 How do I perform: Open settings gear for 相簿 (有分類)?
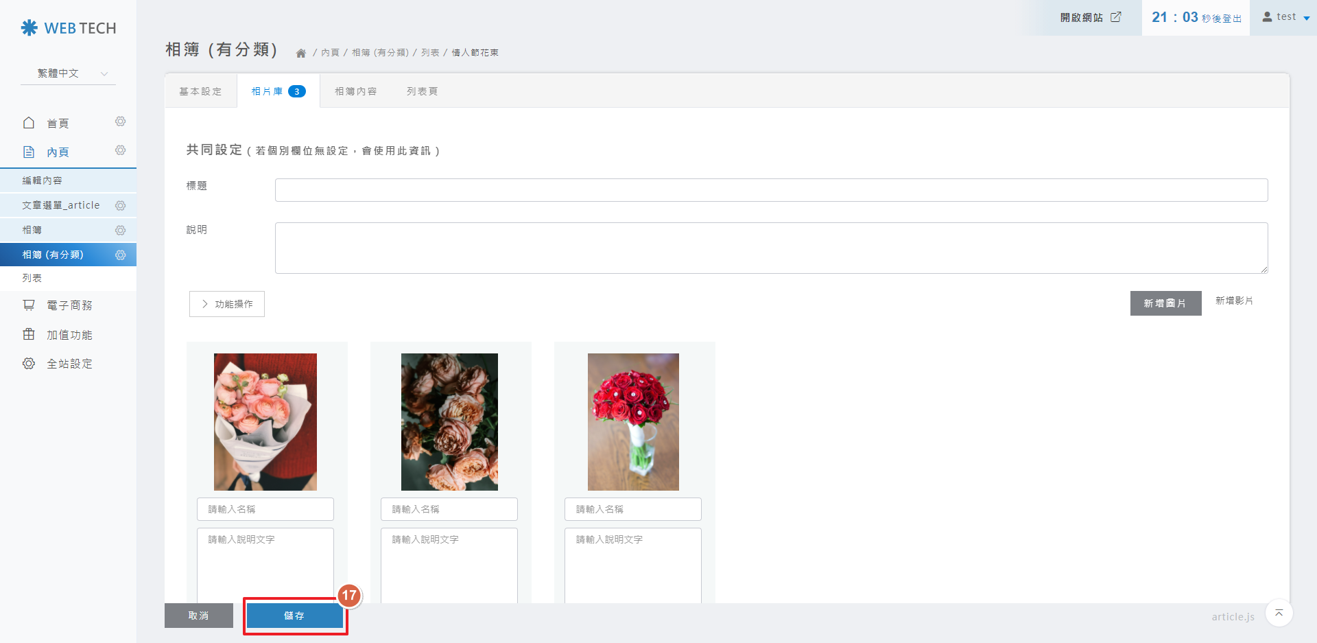point(120,255)
